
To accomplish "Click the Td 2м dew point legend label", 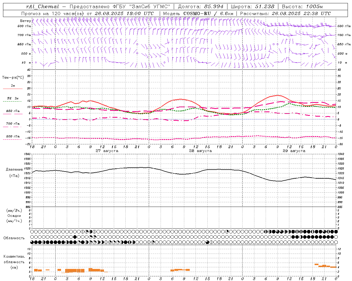I will (x=13, y=98).
